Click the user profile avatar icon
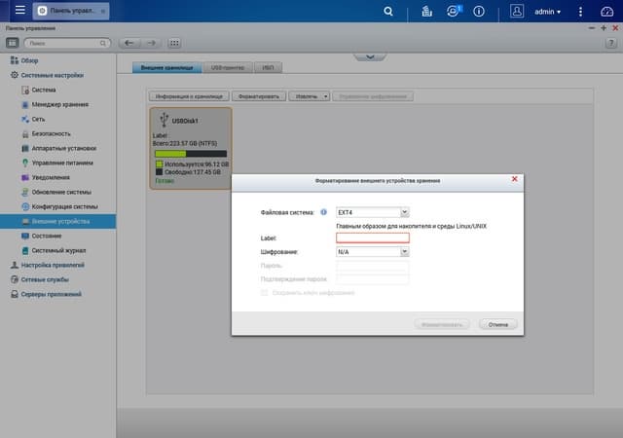This screenshot has width=623, height=438. coord(517,11)
